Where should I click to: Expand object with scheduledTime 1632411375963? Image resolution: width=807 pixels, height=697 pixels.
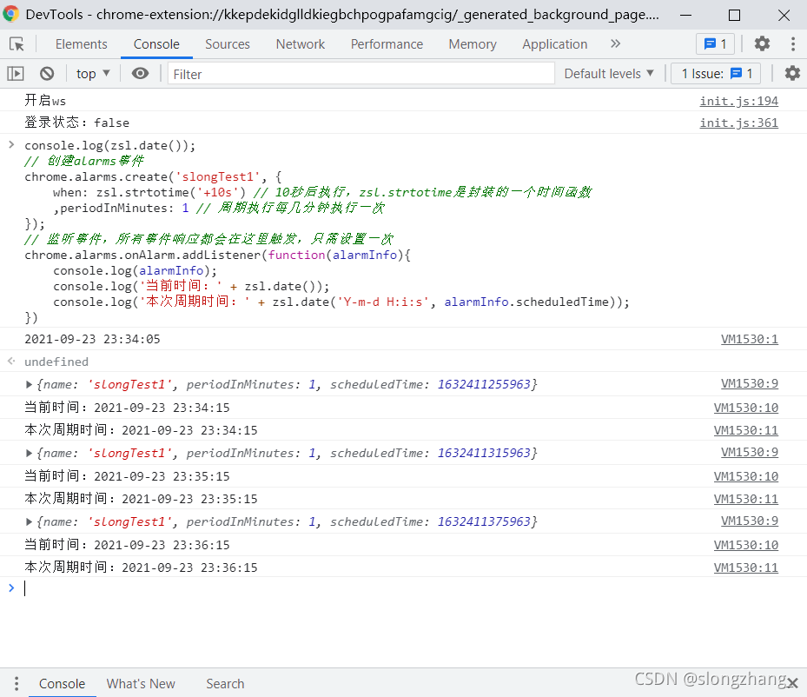click(30, 521)
